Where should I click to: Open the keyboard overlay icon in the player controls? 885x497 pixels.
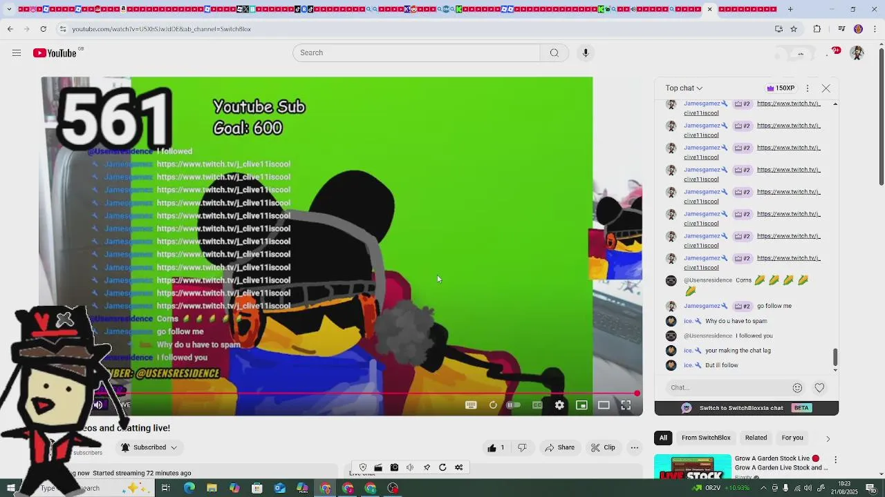coord(471,405)
